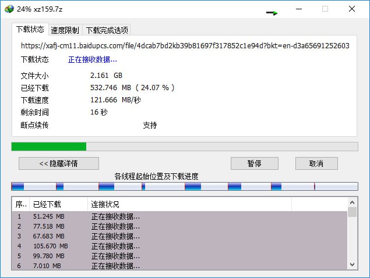
Task: Cancel the download with 取消 button
Action: (316, 163)
